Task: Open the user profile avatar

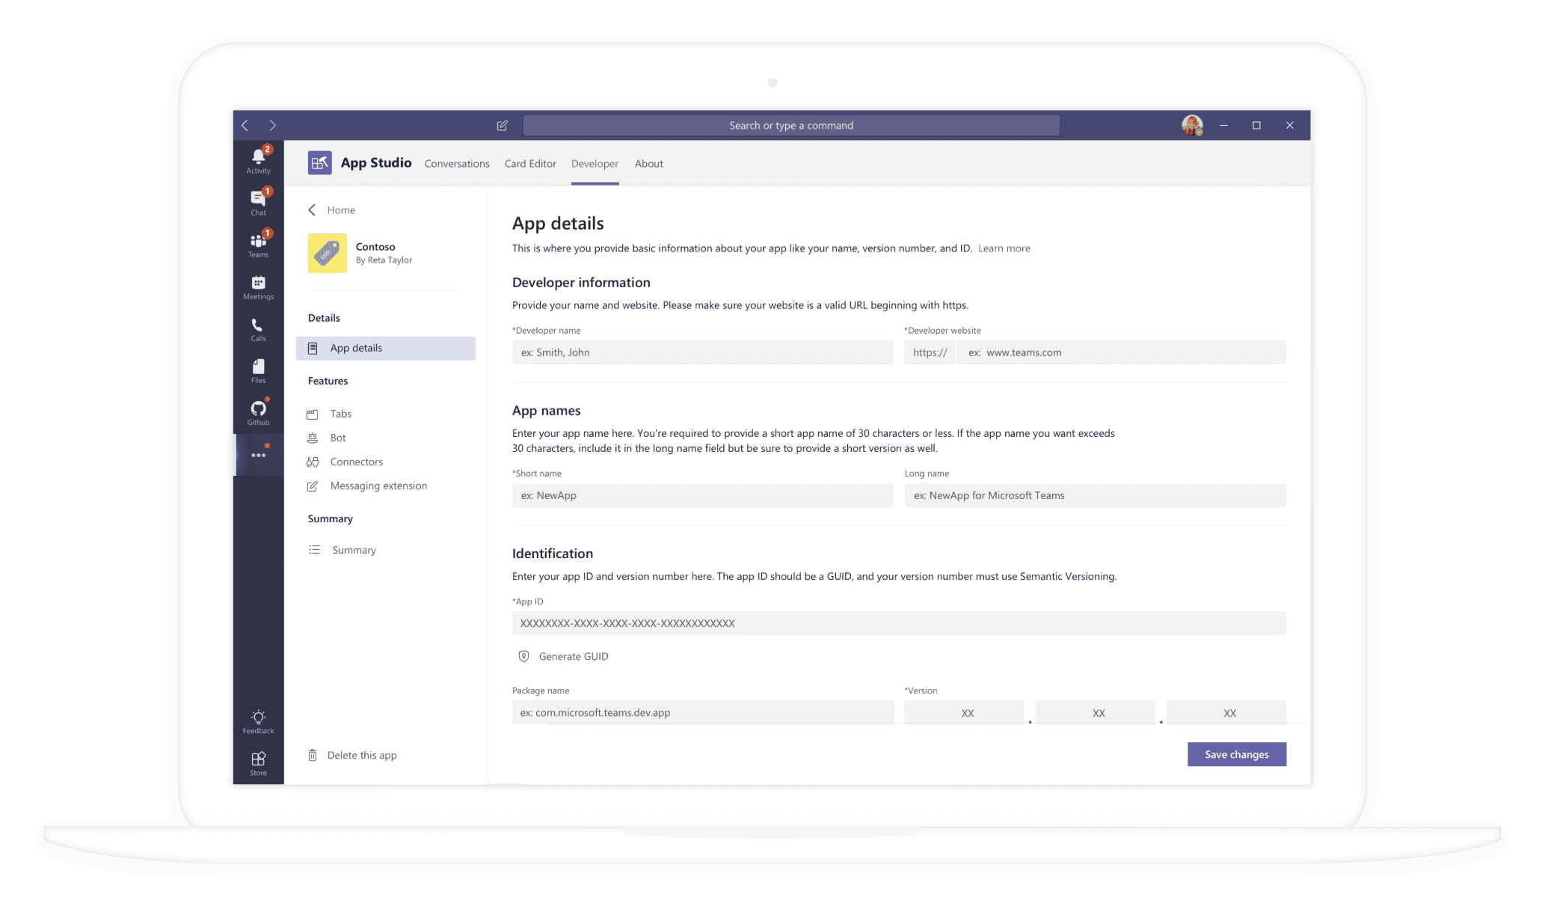Action: (x=1192, y=125)
